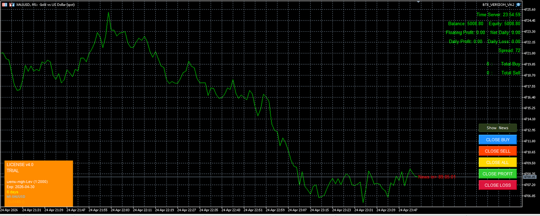
Task: Click the Time Server 23:54:59 readout
Action: coord(499,15)
